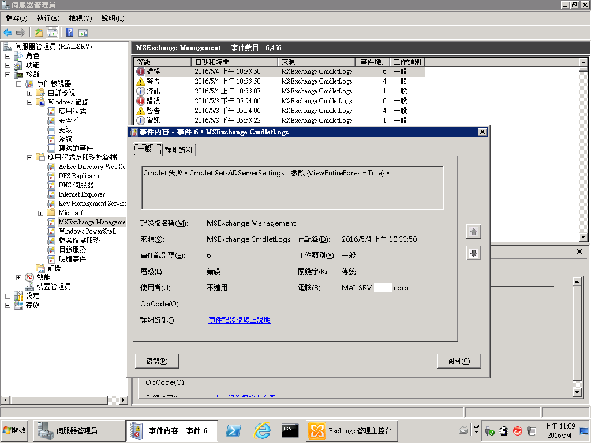Toggle the show/hide action pane icon
The height and width of the screenshot is (443, 591).
coord(83,33)
